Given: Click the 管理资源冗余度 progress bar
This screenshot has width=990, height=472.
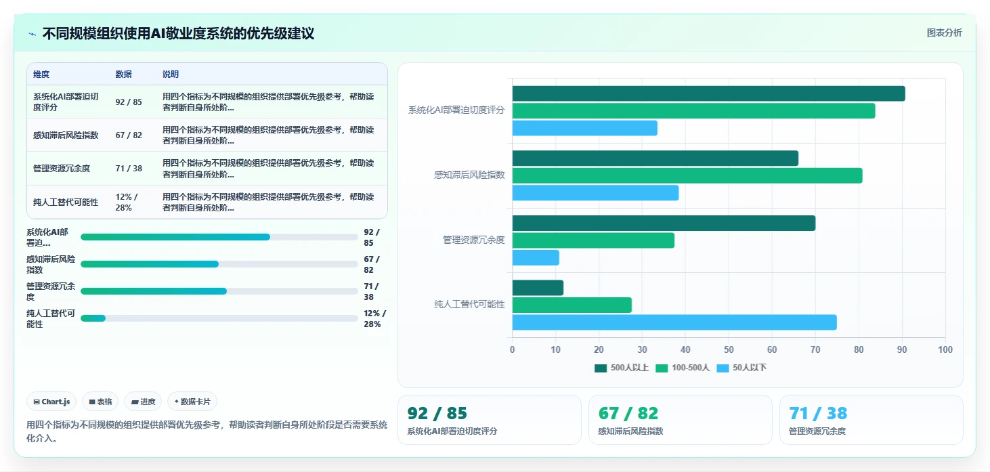Looking at the screenshot, I should point(219,291).
